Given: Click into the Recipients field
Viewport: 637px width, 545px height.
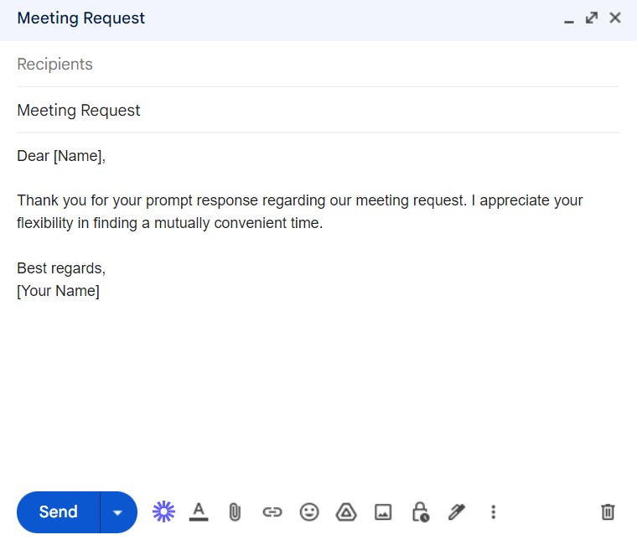Looking at the screenshot, I should pyautogui.click(x=318, y=65).
